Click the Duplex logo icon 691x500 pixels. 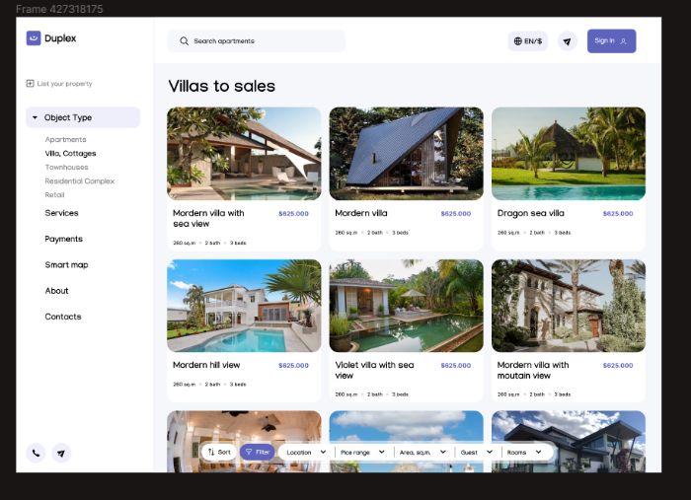pyautogui.click(x=34, y=38)
